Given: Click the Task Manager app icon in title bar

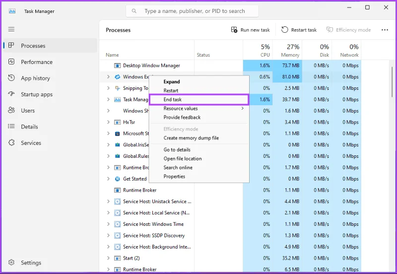Looking at the screenshot, I should click(12, 11).
